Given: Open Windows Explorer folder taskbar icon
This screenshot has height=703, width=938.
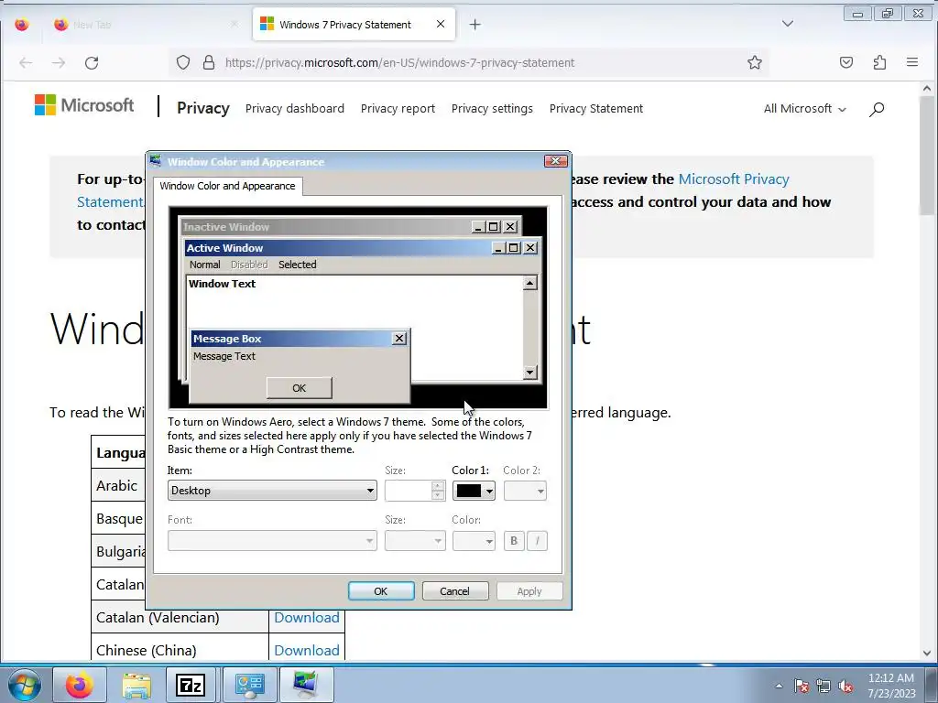Looking at the screenshot, I should coord(136,685).
